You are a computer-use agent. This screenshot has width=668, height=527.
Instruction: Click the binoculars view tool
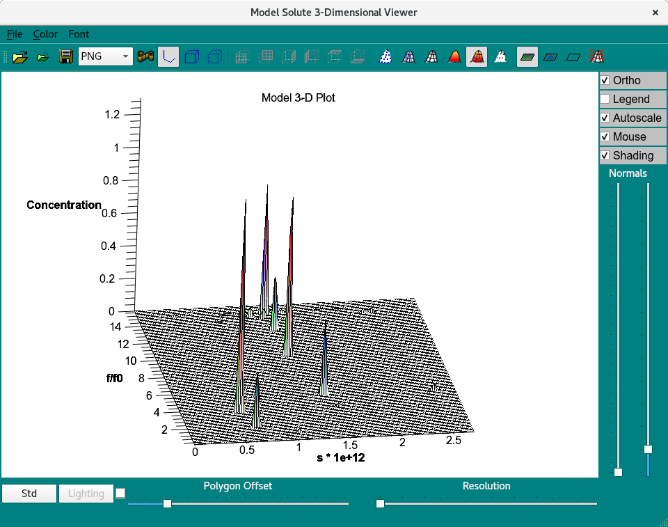tap(145, 57)
